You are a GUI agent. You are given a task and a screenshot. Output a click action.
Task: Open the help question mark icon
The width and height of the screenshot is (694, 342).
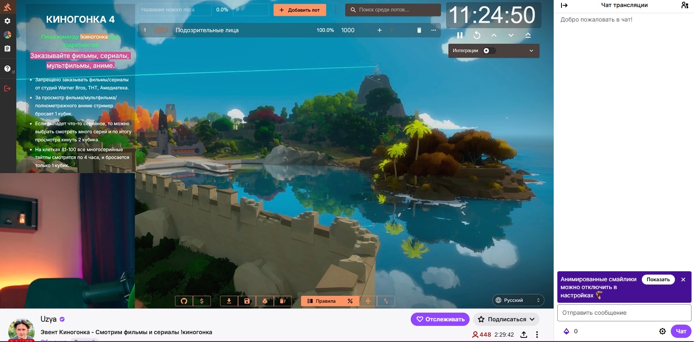coord(7,69)
